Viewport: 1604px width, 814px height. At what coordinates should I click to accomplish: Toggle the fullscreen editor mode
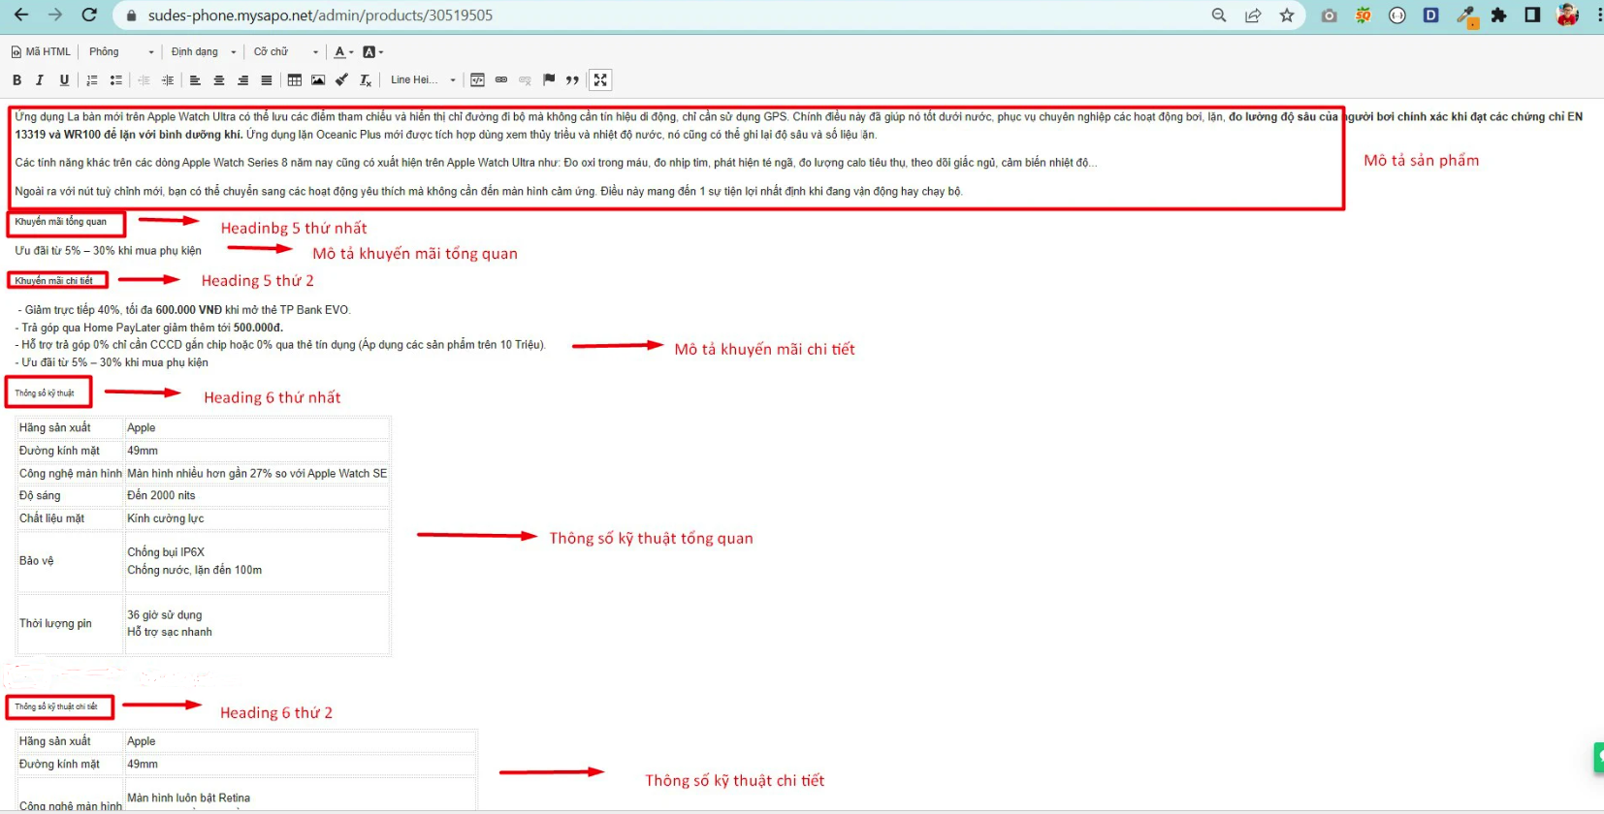(x=600, y=80)
